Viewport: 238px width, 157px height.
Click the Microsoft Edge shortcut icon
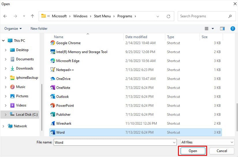(x=53, y=61)
